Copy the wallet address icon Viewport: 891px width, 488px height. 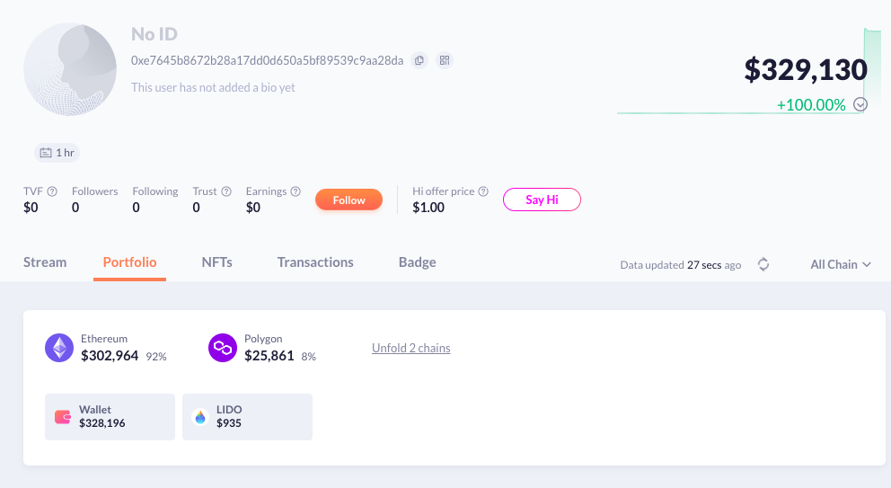click(419, 60)
